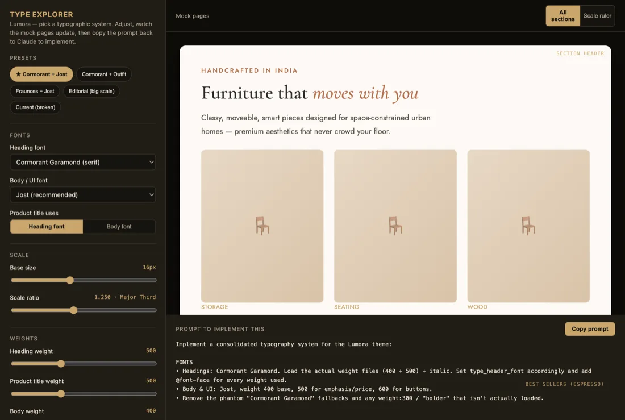The height and width of the screenshot is (420, 625).
Task: Click the SECTION HEADER tag
Action: click(x=580, y=53)
